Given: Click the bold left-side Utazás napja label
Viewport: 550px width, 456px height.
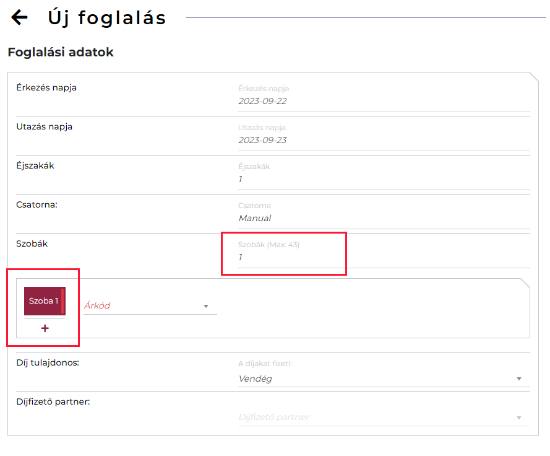Looking at the screenshot, I should [45, 126].
